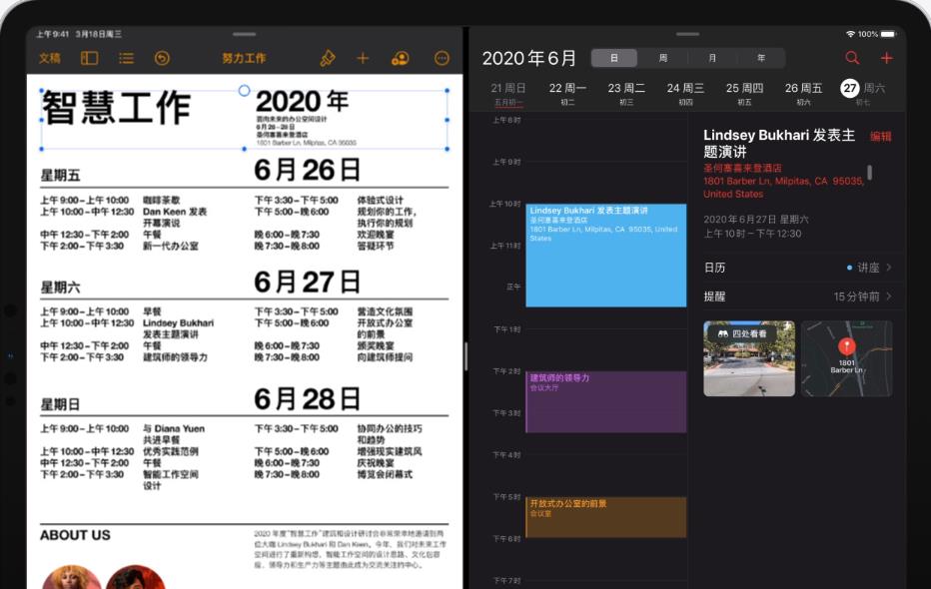Open the 四处看看 street view thumbnail
931x589 pixels.
click(749, 358)
